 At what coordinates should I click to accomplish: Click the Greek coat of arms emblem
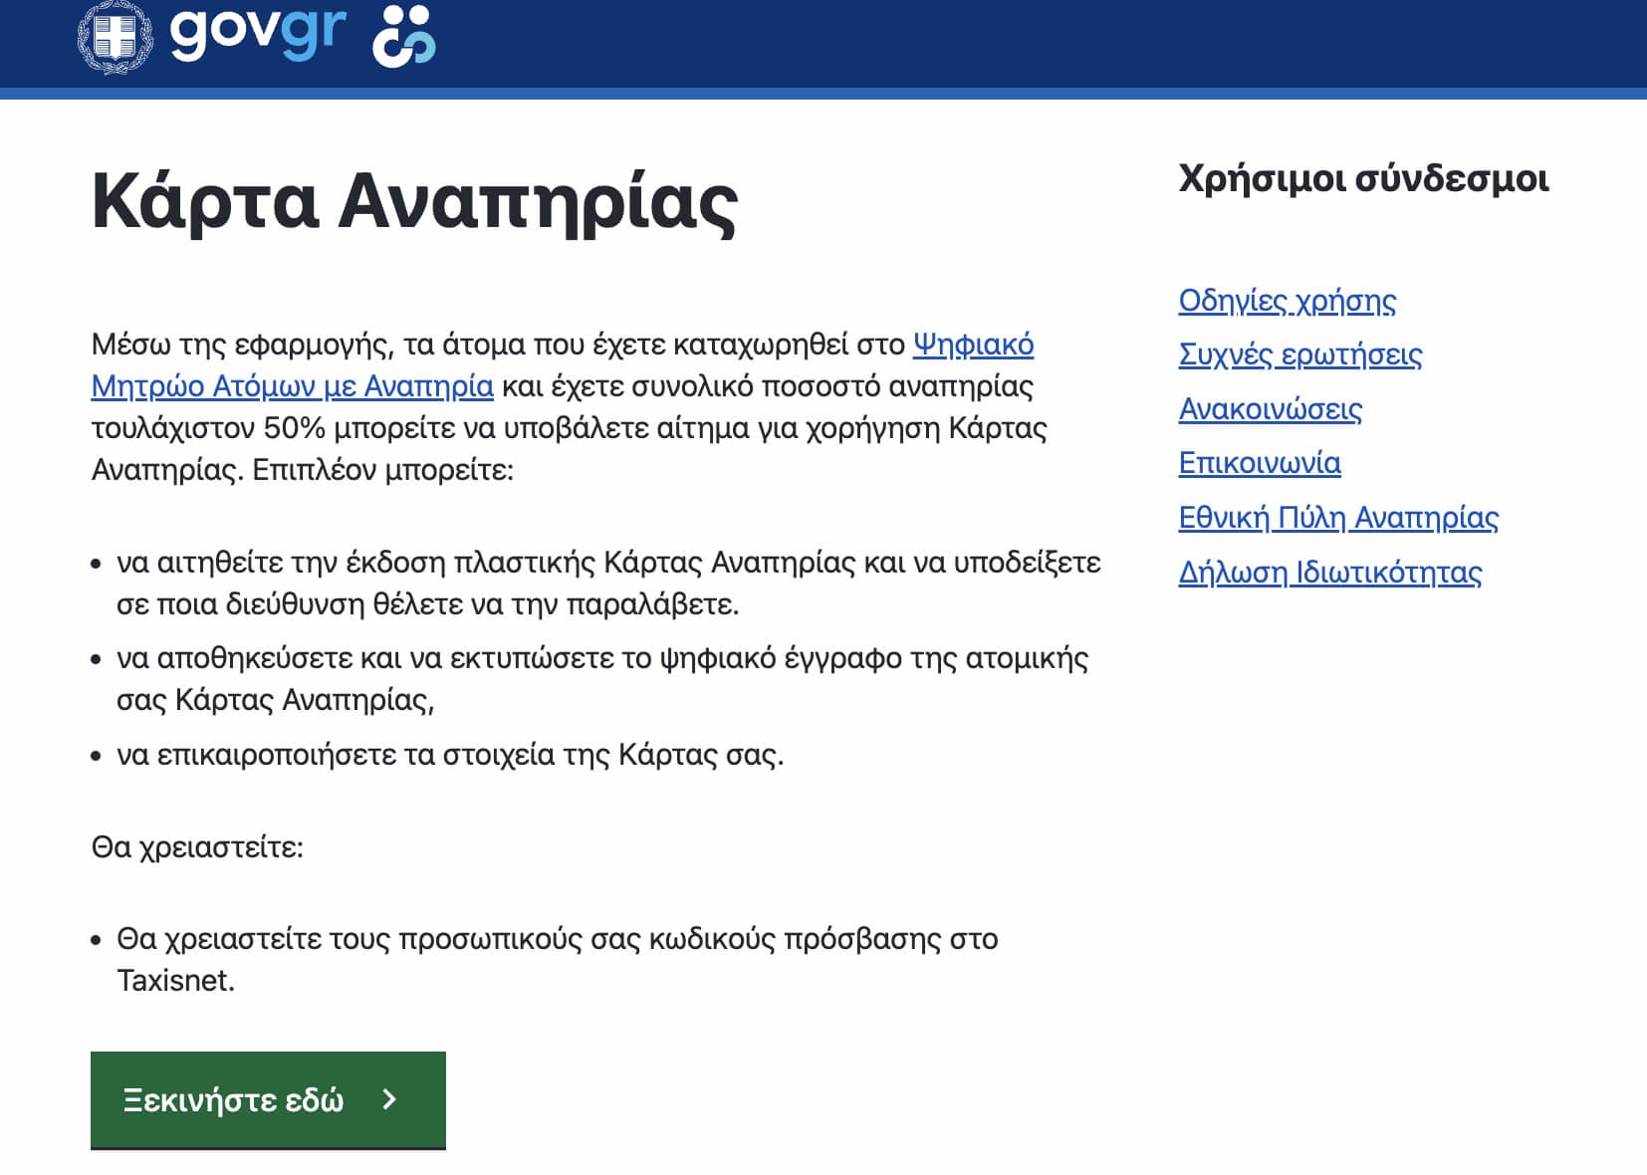[116, 38]
